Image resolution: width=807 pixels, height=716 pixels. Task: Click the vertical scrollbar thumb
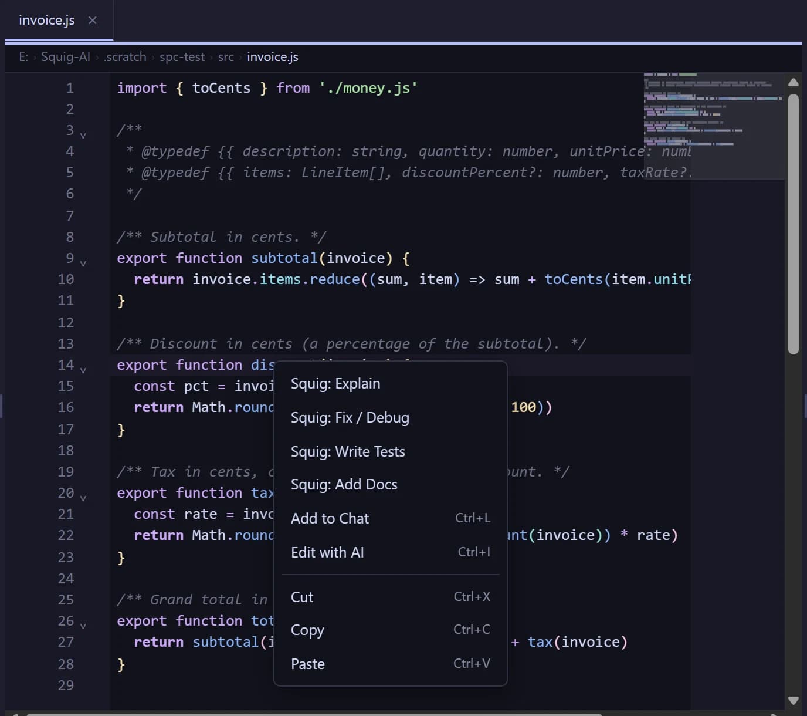pyautogui.click(x=794, y=224)
